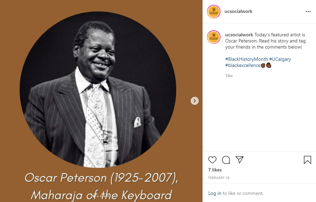View the 7 likes list
316x202 pixels.
[x=215, y=170]
